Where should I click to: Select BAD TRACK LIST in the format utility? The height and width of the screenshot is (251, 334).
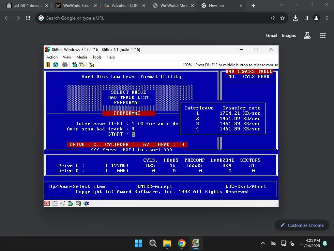pyautogui.click(x=129, y=97)
